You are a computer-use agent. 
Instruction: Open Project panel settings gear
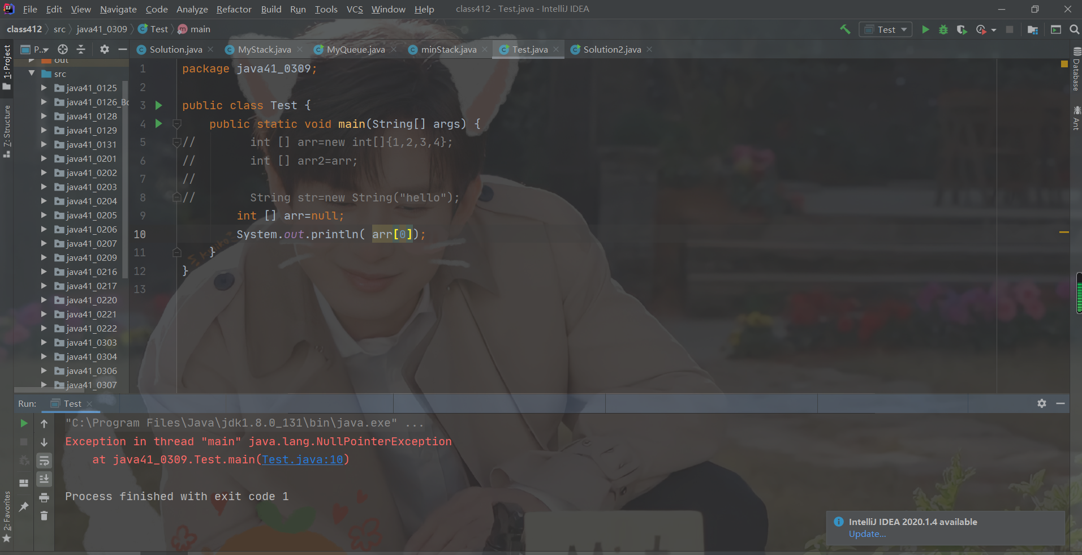pyautogui.click(x=105, y=49)
